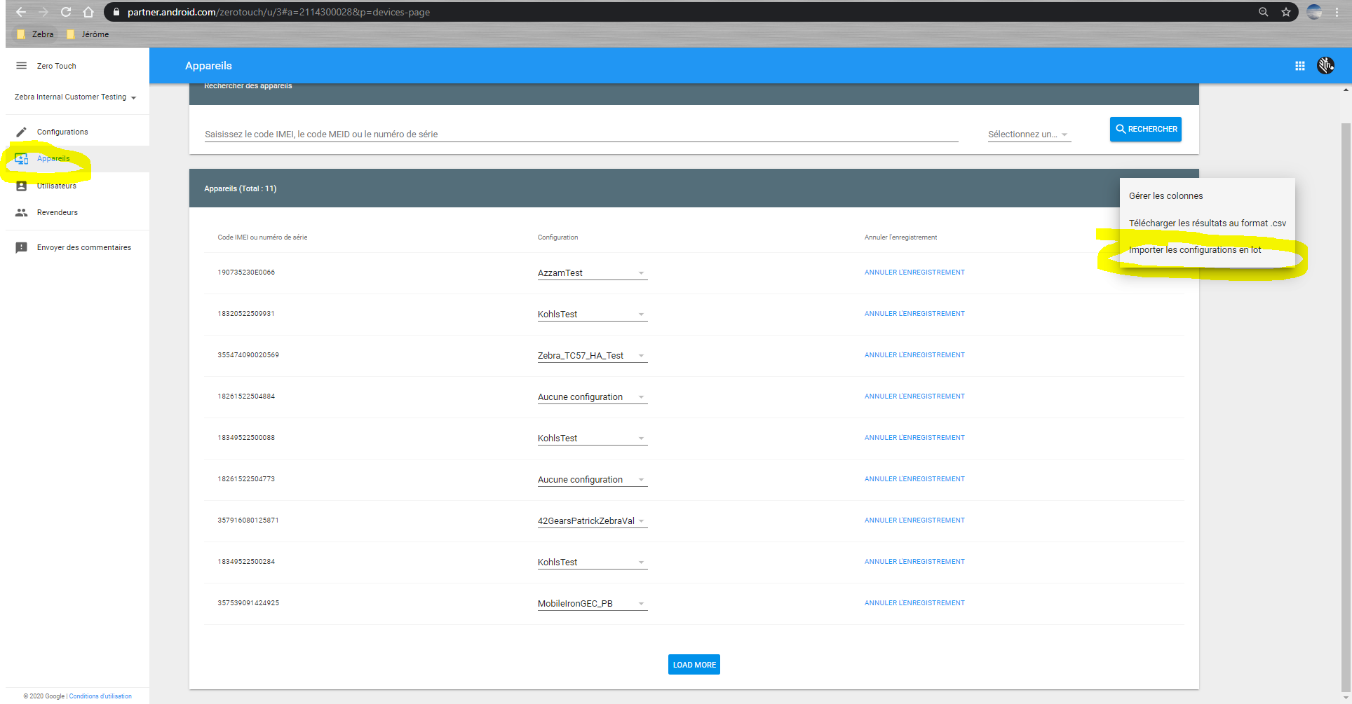Click Annuler l'enregistrement for device 190735230E0066
1352x704 pixels.
[914, 272]
